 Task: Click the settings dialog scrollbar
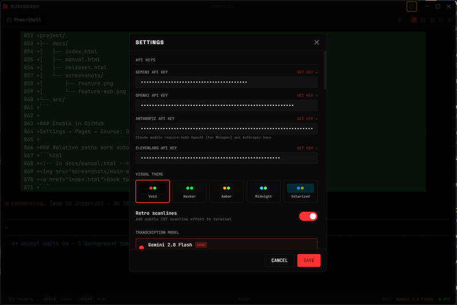(325, 70)
